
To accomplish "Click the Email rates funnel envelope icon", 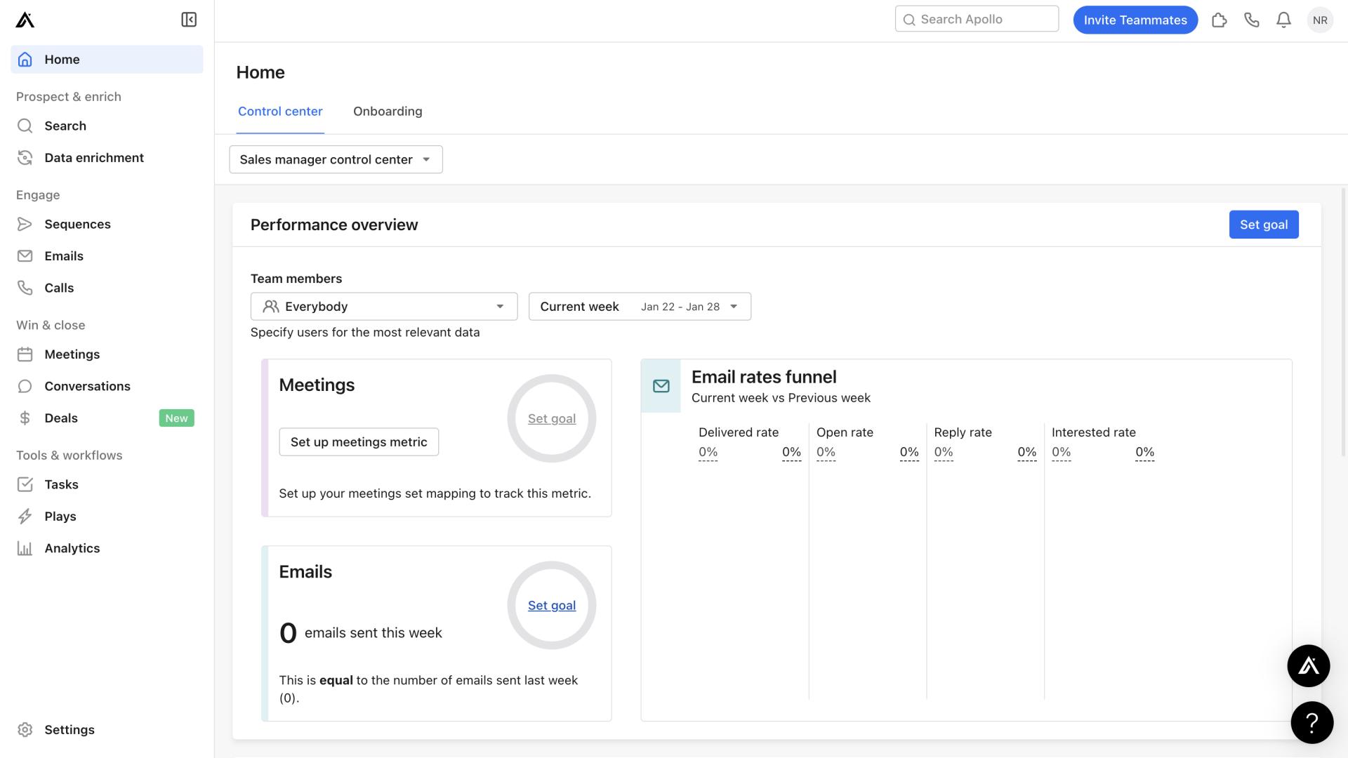I will click(661, 386).
